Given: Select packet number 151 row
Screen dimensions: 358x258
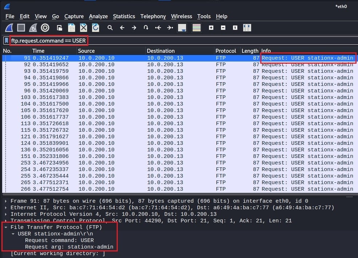Looking at the screenshot, I should (180, 156).
